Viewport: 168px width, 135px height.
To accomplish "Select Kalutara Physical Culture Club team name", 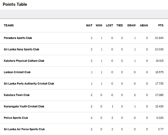I will point(24,61).
